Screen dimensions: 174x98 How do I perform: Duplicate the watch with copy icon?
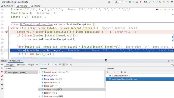122,72
